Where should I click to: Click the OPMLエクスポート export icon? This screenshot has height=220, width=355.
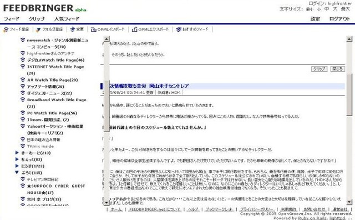(134, 29)
